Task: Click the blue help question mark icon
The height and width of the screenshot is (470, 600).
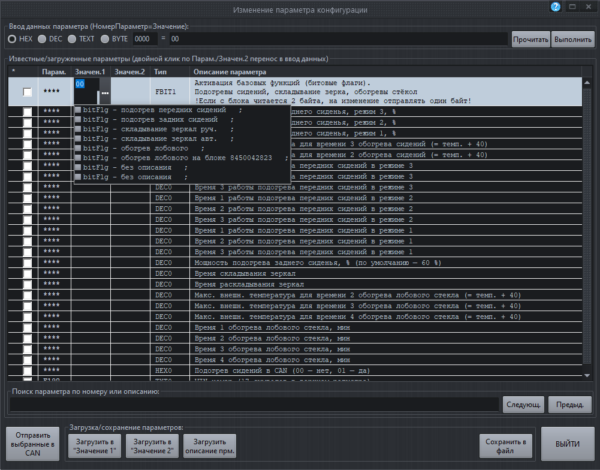Action: tap(555, 7)
